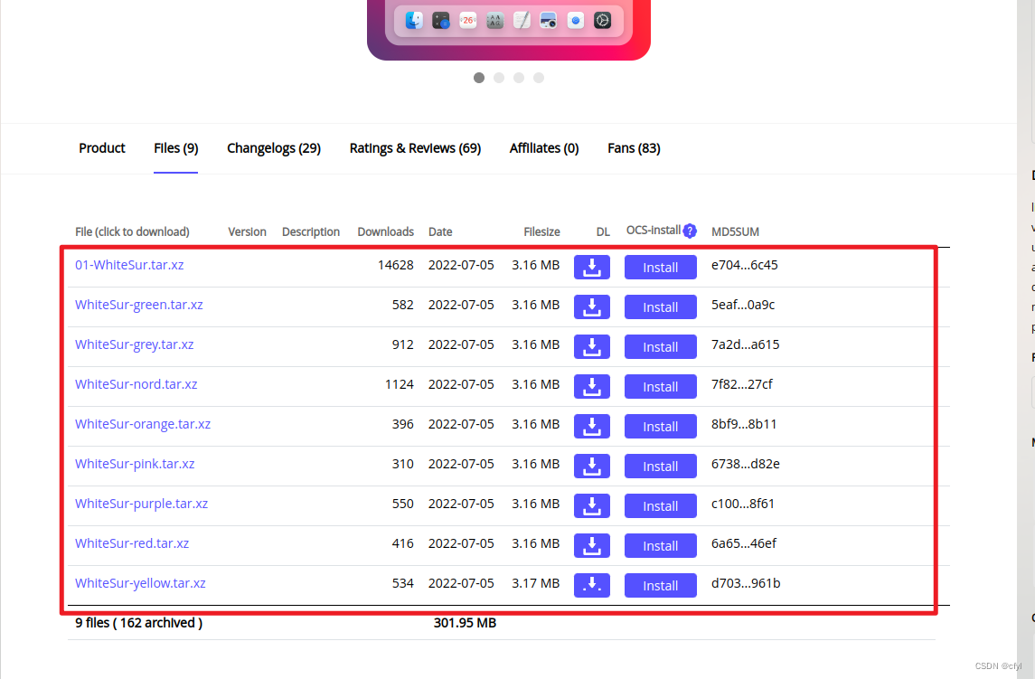Open the Fans (83) tab
This screenshot has width=1035, height=679.
click(634, 148)
